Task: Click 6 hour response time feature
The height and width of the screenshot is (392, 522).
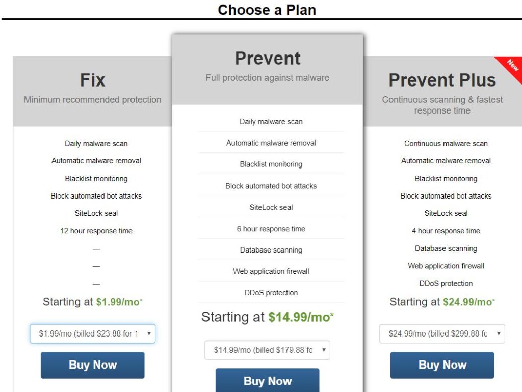Action: (271, 229)
